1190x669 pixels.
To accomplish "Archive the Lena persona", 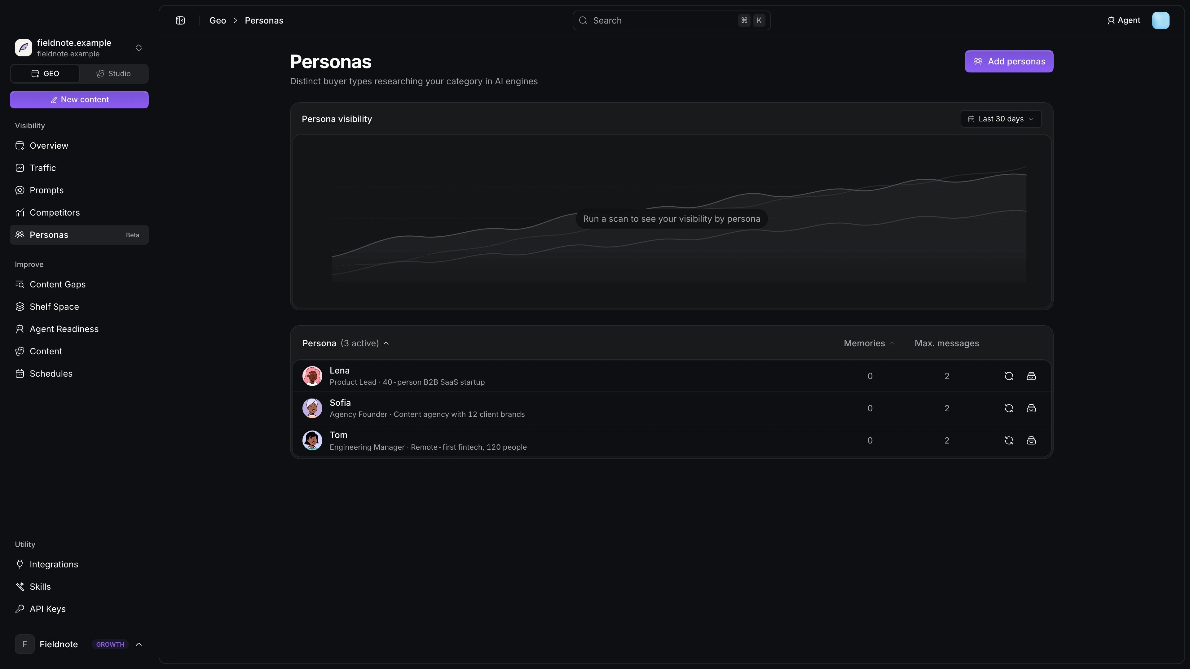I will pos(1031,376).
